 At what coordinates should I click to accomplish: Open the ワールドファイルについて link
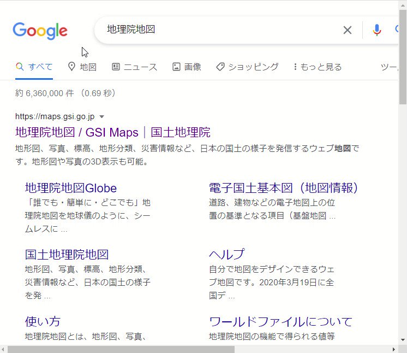[280, 321]
